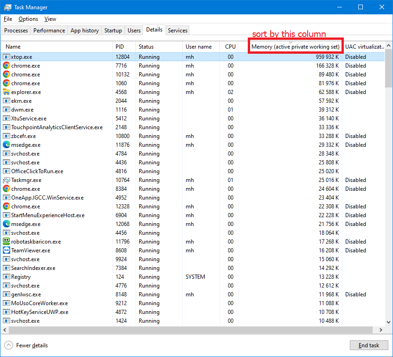
Task: Click the Registry process icon
Action: click(6, 277)
